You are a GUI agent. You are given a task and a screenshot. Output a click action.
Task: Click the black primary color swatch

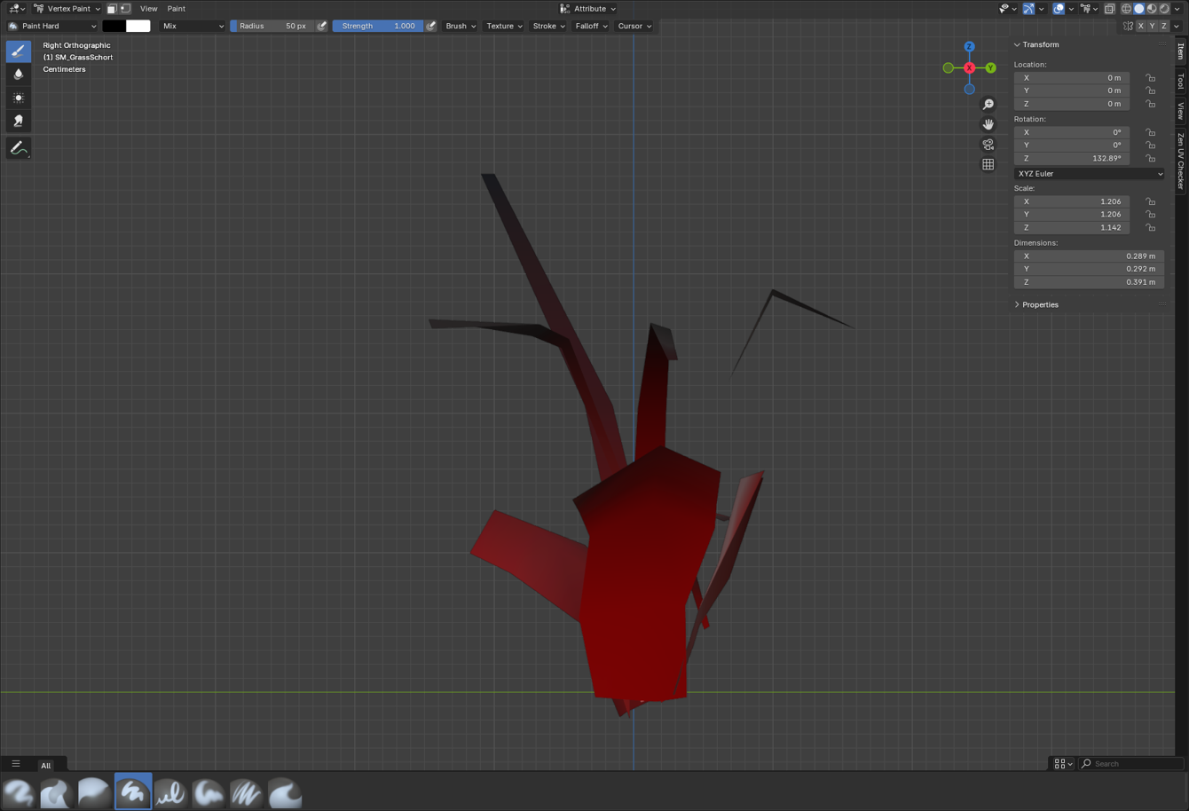coord(114,27)
